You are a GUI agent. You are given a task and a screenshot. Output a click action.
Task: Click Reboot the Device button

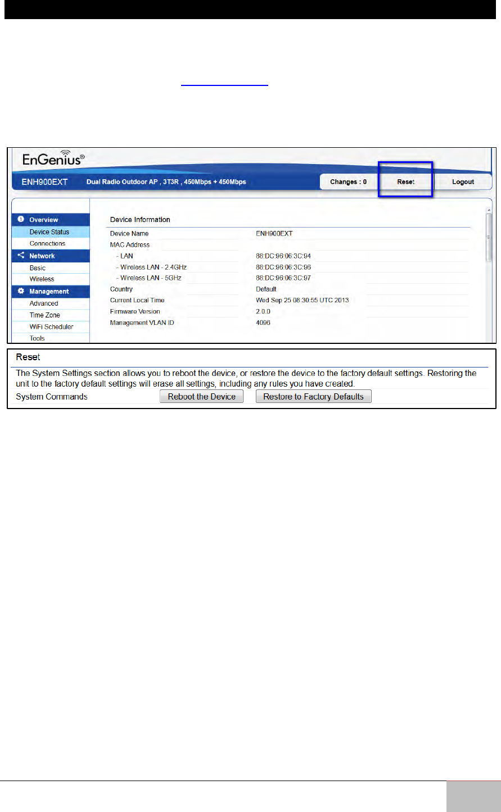(202, 397)
